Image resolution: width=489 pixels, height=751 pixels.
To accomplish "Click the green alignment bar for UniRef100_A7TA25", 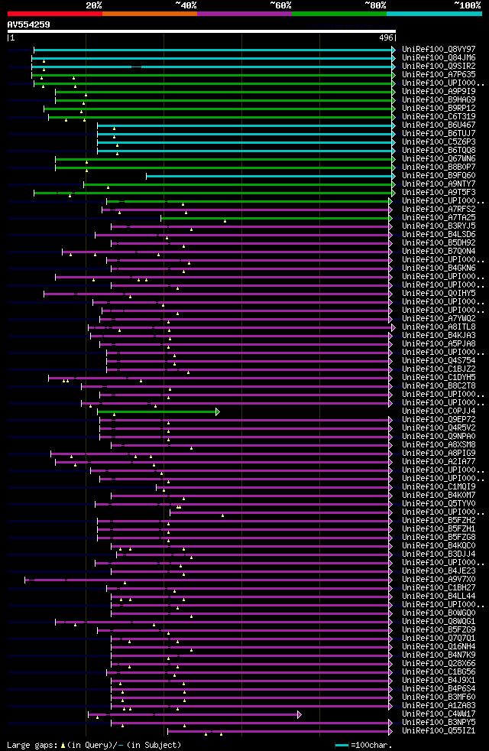I will [276, 219].
